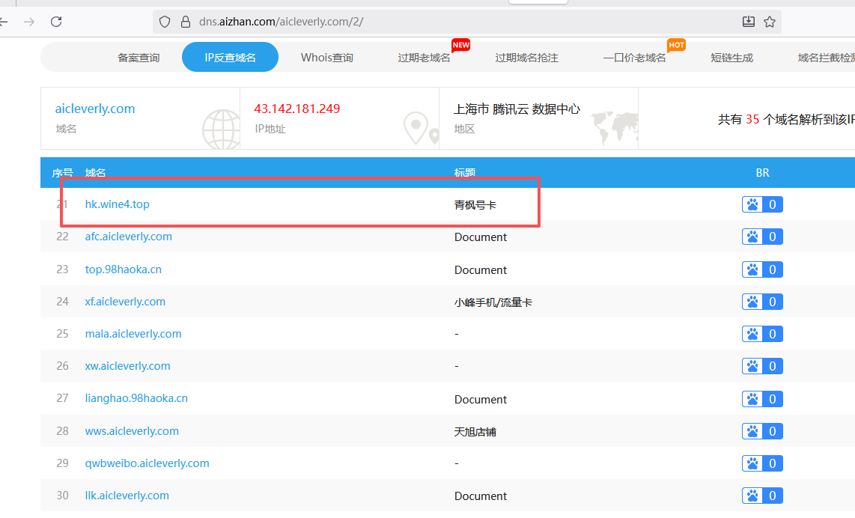Click the BR column header
Screen dimensions: 855x518
(762, 173)
